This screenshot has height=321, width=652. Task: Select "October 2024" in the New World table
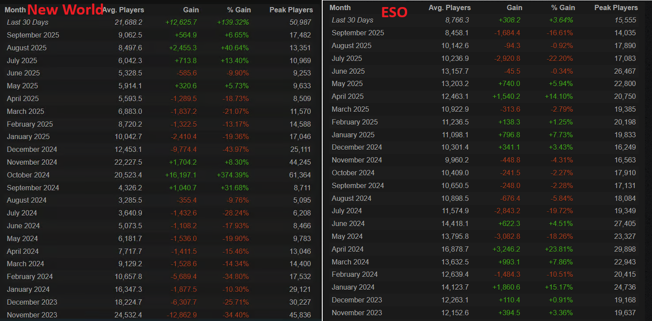[28, 175]
